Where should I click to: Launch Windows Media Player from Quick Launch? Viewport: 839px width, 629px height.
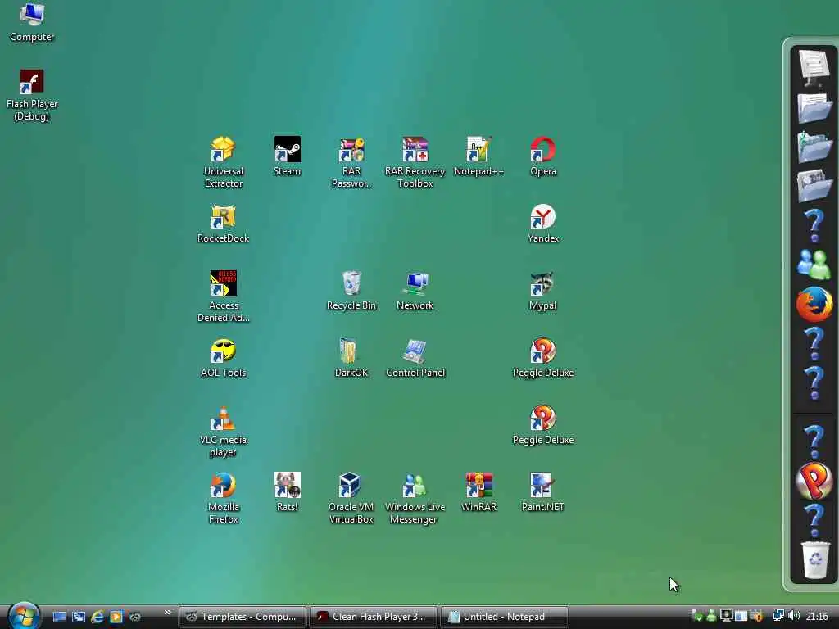pyautogui.click(x=116, y=617)
